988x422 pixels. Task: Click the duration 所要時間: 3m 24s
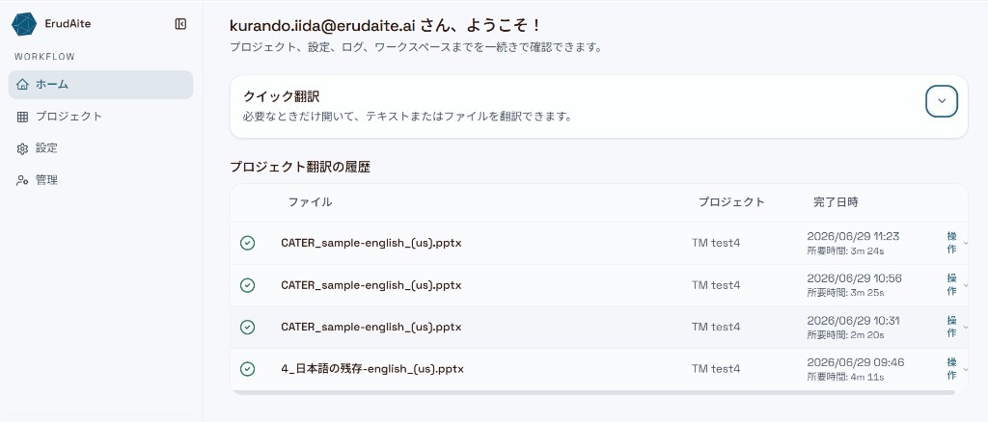click(x=845, y=251)
